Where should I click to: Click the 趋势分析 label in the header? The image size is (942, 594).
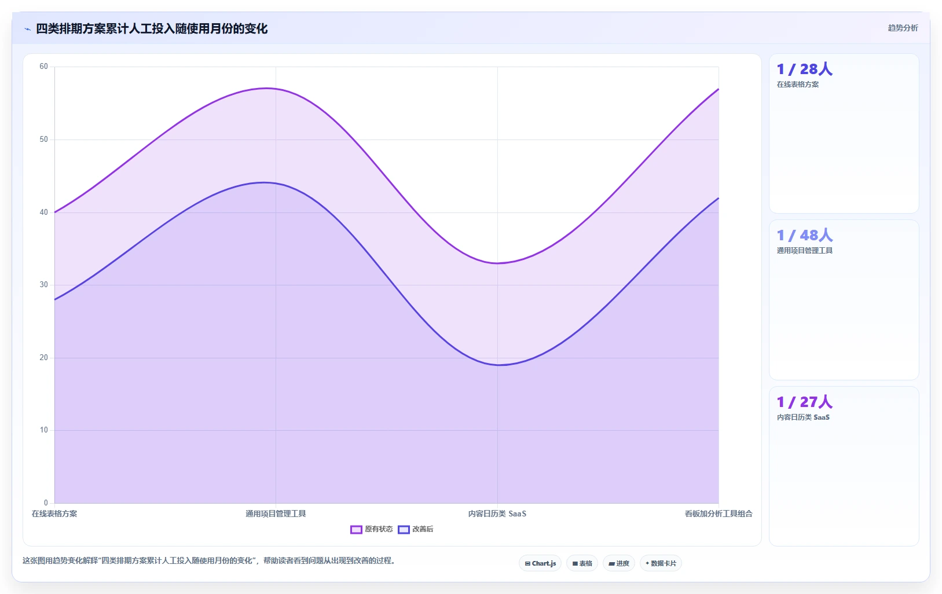[x=903, y=28]
